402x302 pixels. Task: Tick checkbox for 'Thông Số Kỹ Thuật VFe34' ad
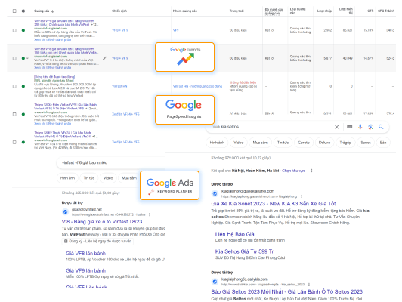coord(14,142)
